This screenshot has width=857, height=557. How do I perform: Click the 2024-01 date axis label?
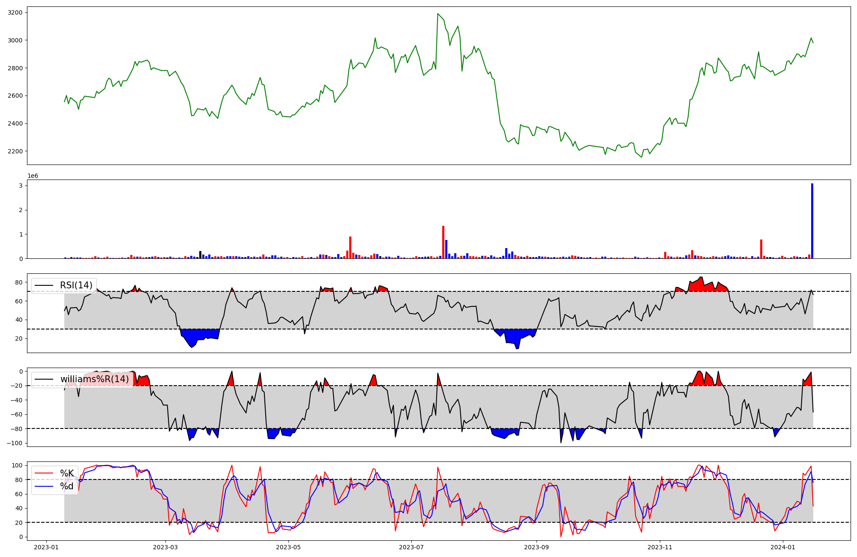(783, 547)
